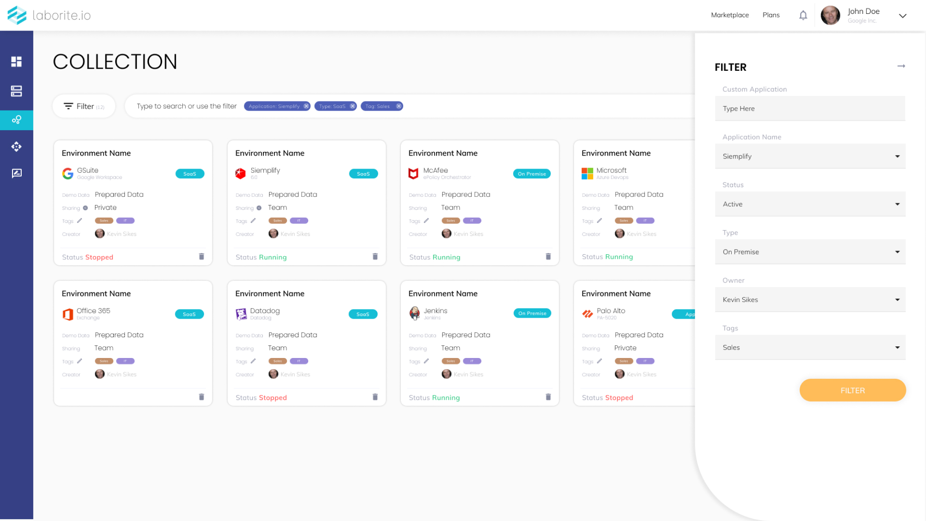Screen dimensions: 926x521
Task: Click trash icon on Jenkins card
Action: tap(548, 397)
